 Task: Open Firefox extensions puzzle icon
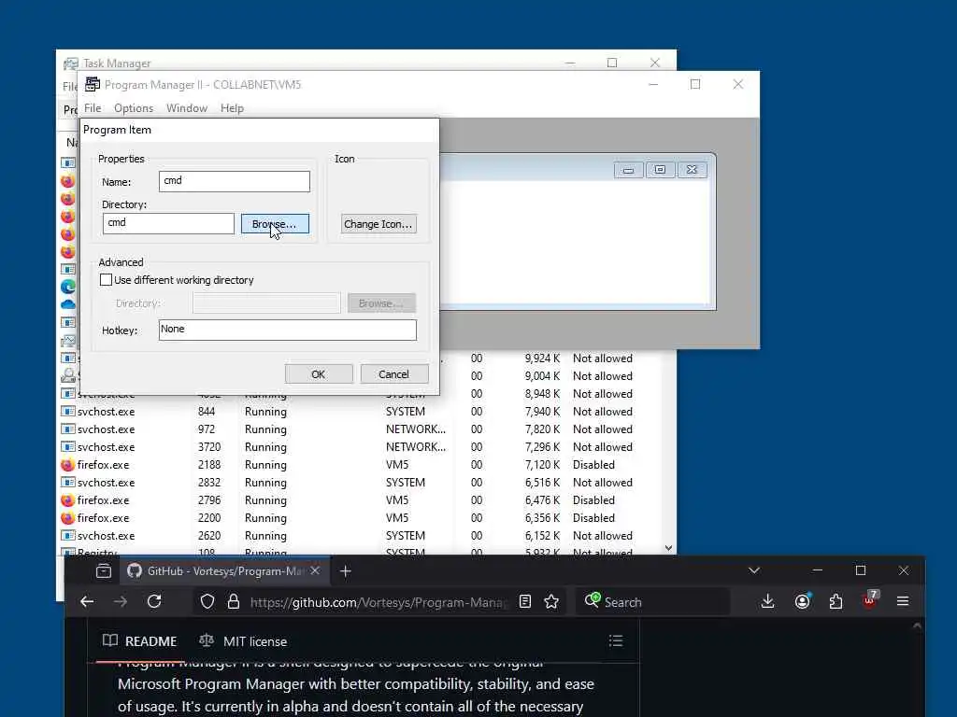click(x=836, y=602)
